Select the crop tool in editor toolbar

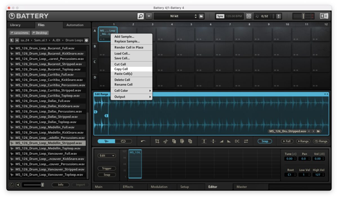click(x=157, y=141)
